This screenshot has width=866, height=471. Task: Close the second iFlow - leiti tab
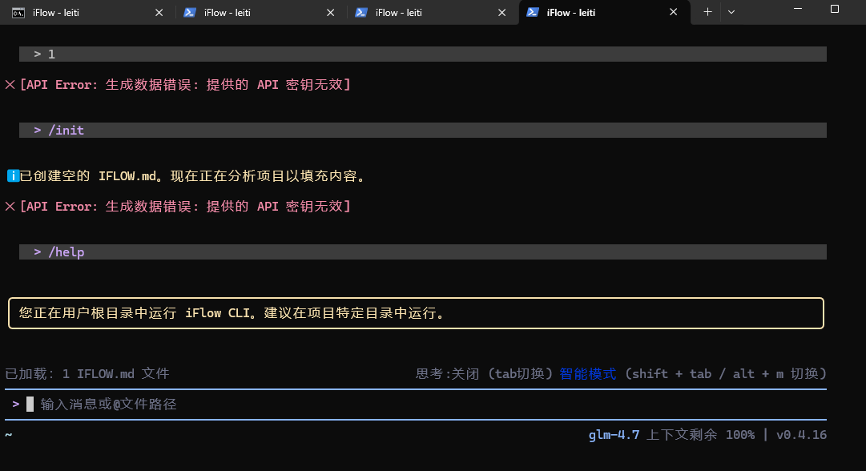point(330,13)
